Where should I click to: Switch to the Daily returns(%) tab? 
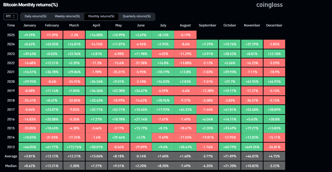coord(35,16)
